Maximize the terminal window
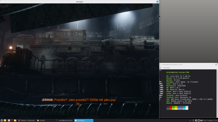218x122 pixels. pyautogui.click(x=213, y=65)
